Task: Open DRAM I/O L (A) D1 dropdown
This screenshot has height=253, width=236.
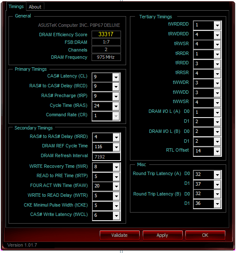Action: pyautogui.click(x=217, y=122)
